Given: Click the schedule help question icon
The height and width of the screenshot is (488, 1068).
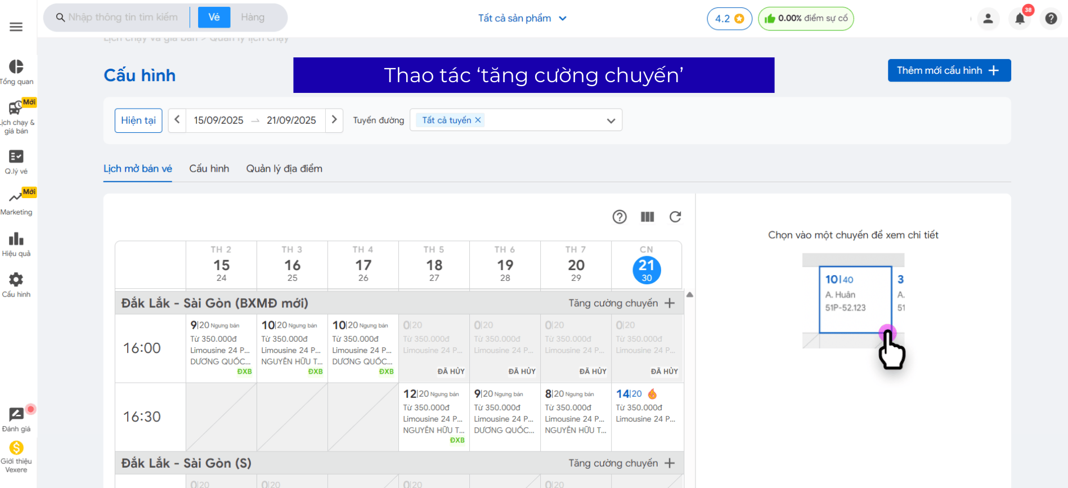Looking at the screenshot, I should coord(619,217).
